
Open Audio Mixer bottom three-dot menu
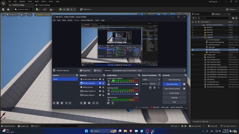tap(113, 103)
